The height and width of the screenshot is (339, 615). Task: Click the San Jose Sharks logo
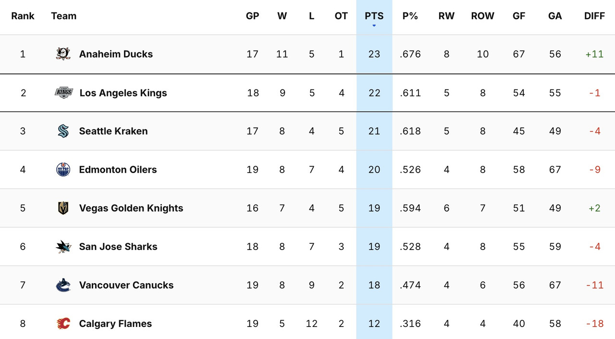pyautogui.click(x=63, y=246)
